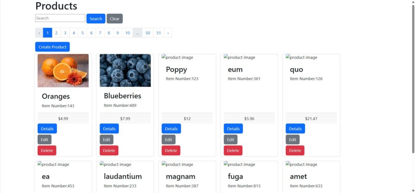The height and width of the screenshot is (193, 415).
Task: Go to next page using right chevron
Action: [168, 33]
